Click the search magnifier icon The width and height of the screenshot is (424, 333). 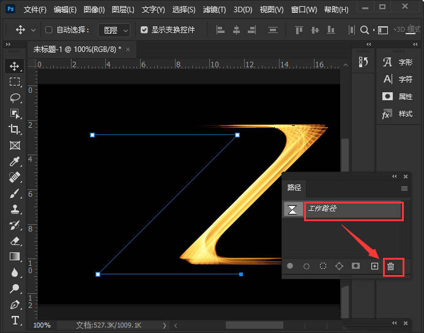365,30
